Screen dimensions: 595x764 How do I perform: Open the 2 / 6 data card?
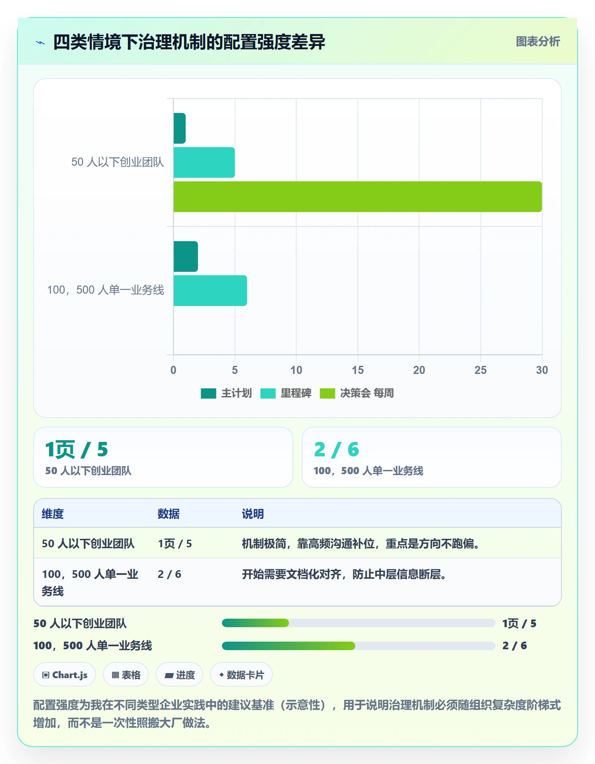(431, 457)
